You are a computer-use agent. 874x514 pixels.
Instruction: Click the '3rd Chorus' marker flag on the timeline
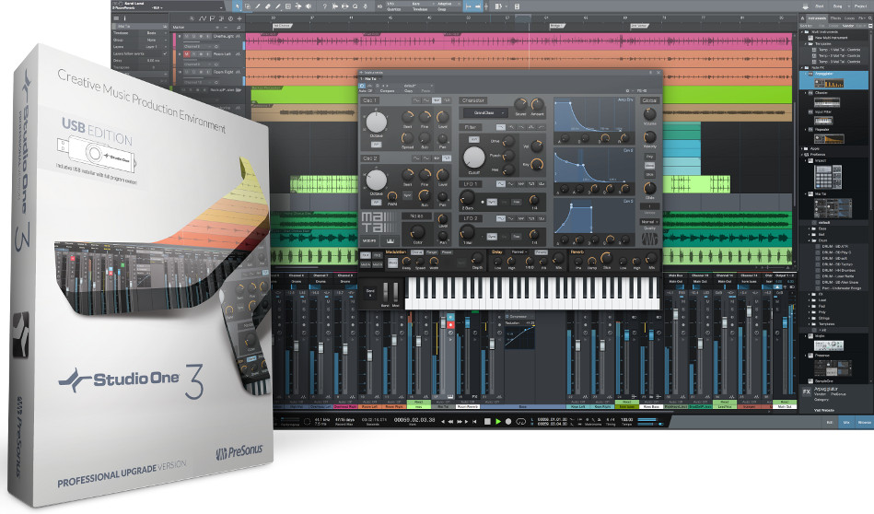(x=282, y=26)
